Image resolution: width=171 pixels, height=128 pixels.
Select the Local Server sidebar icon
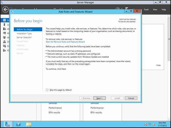(x=5, y=25)
